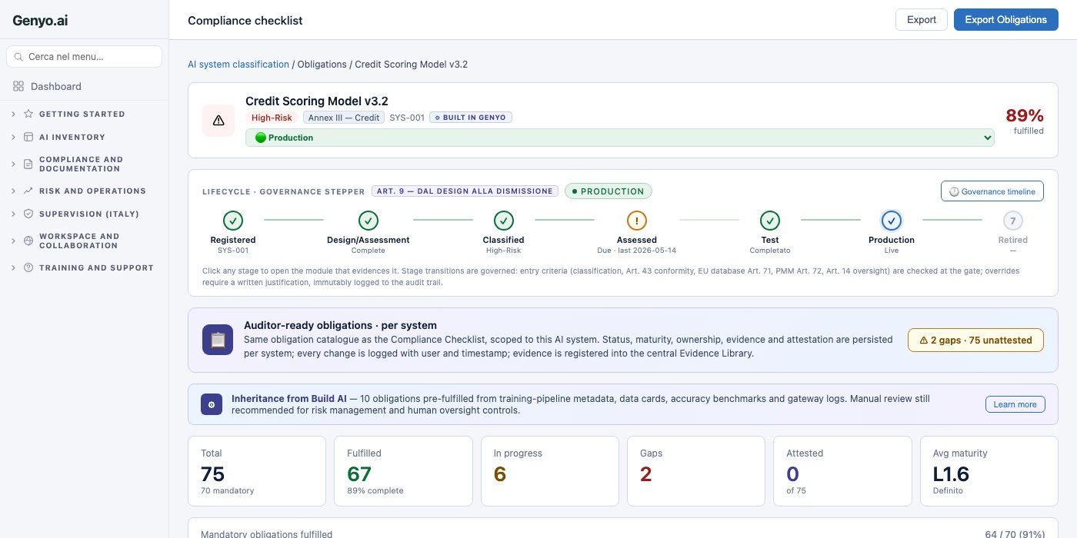This screenshot has width=1077, height=538.
Task: Open the Governance timeline button
Action: tap(992, 191)
